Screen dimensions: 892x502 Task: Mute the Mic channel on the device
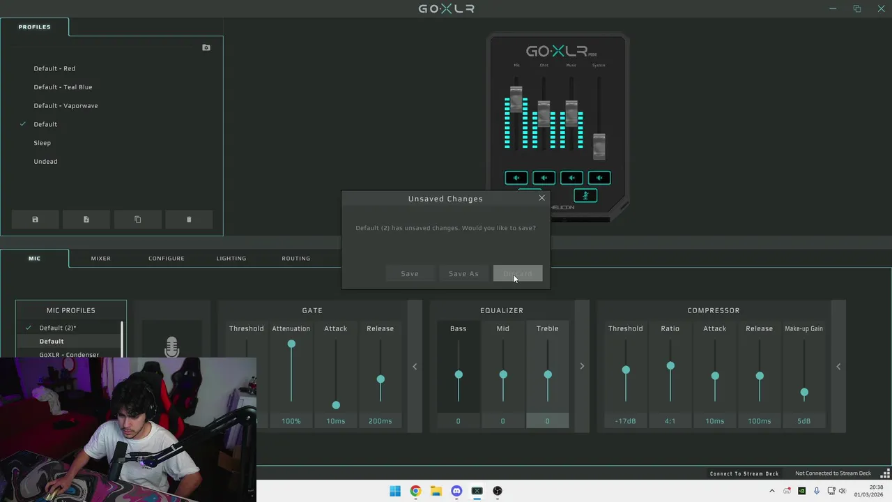click(516, 178)
